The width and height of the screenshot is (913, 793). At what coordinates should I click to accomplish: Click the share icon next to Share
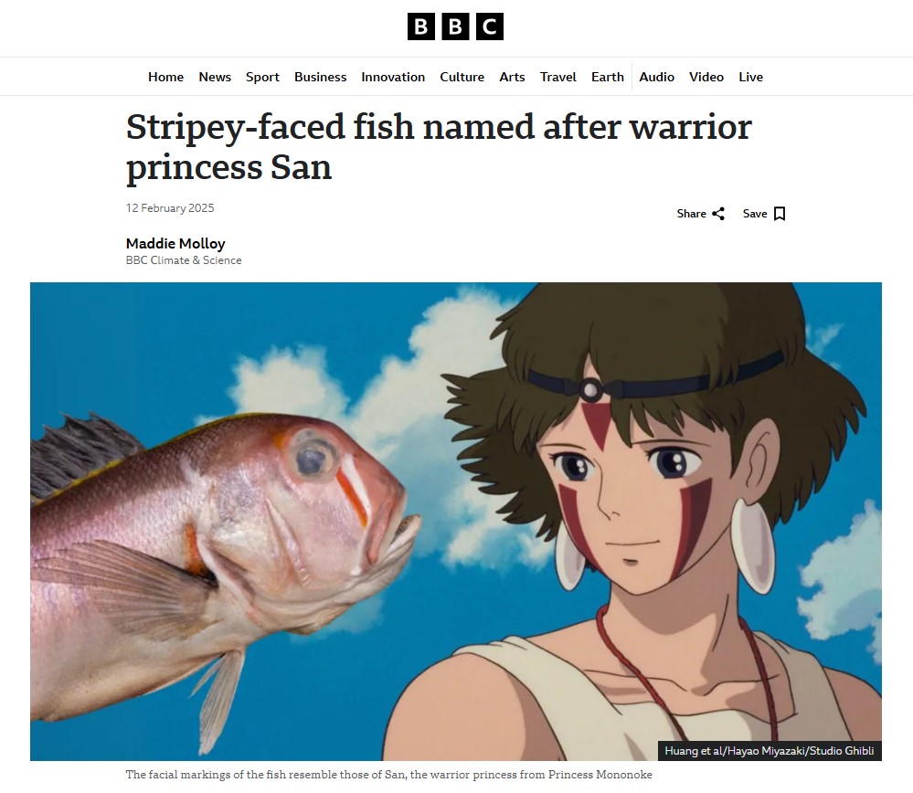pyautogui.click(x=718, y=214)
